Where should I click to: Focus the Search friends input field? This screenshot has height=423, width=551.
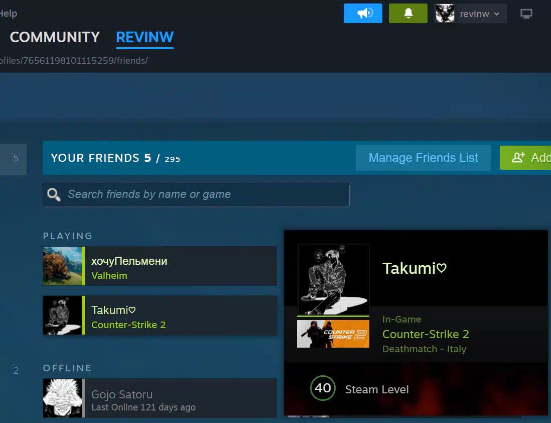[x=196, y=194]
